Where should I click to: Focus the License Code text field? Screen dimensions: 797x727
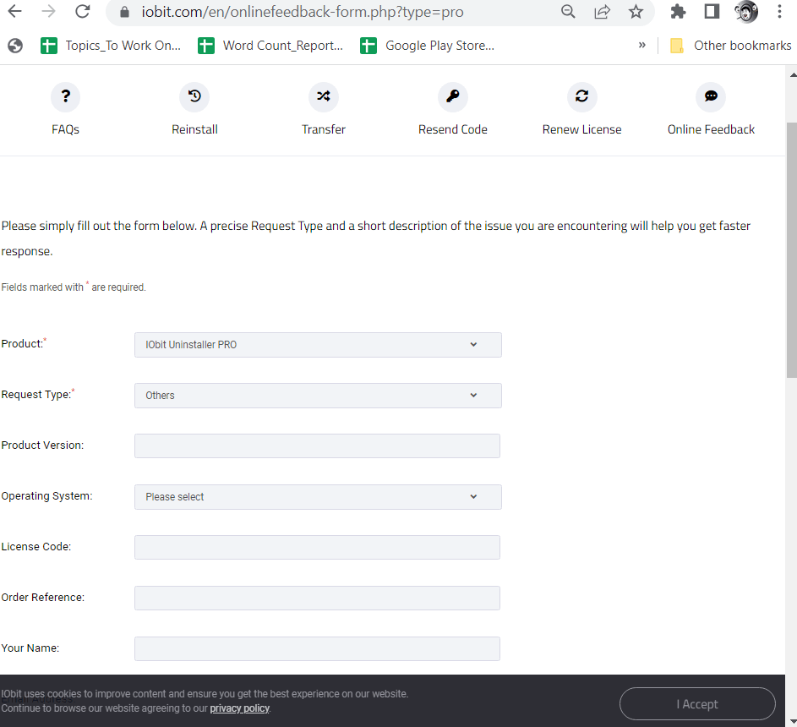pyautogui.click(x=317, y=547)
